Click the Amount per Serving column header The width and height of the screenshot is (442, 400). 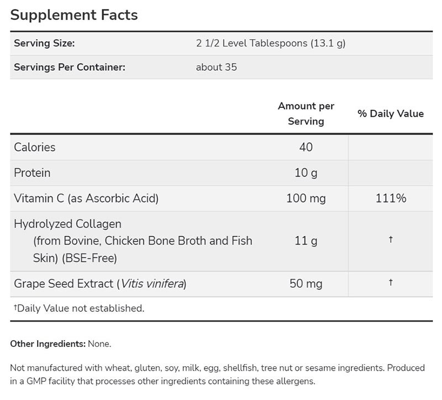(x=306, y=113)
